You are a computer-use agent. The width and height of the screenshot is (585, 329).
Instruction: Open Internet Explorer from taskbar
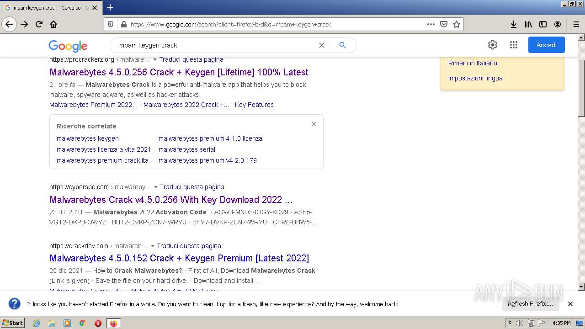click(x=36, y=323)
